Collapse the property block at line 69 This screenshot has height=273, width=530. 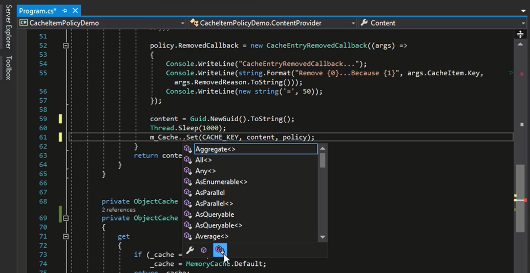coord(66,218)
